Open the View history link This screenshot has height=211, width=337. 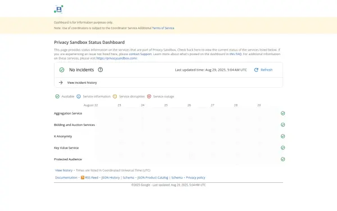(x=64, y=170)
